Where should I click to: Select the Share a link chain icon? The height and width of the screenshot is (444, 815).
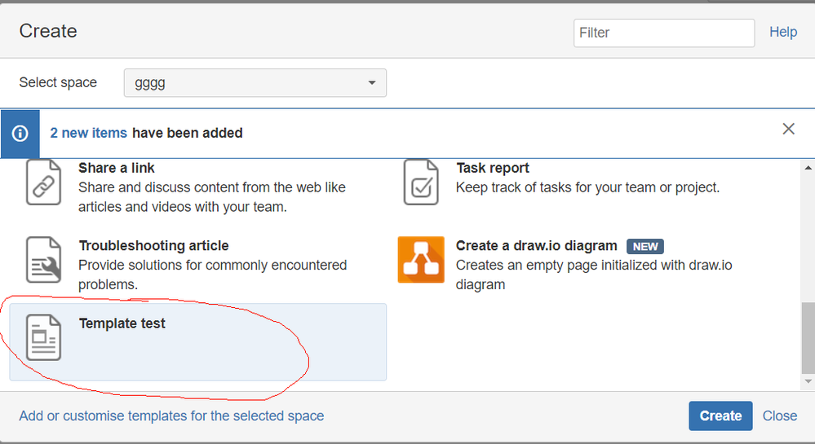[x=44, y=182]
